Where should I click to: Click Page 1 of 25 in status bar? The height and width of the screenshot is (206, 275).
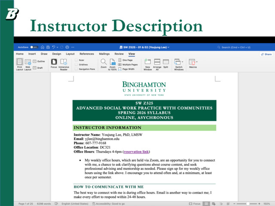point(26,204)
